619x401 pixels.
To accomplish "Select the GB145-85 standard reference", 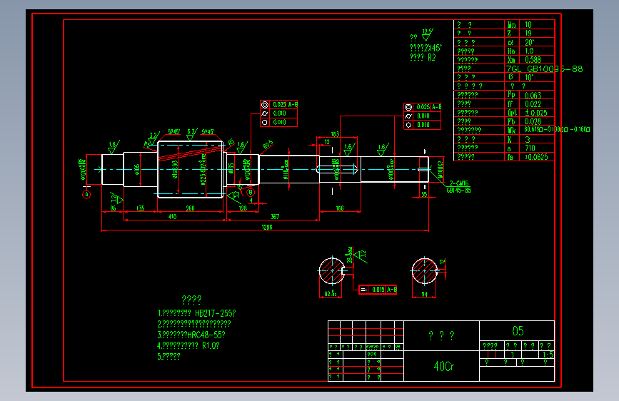I will click(459, 191).
